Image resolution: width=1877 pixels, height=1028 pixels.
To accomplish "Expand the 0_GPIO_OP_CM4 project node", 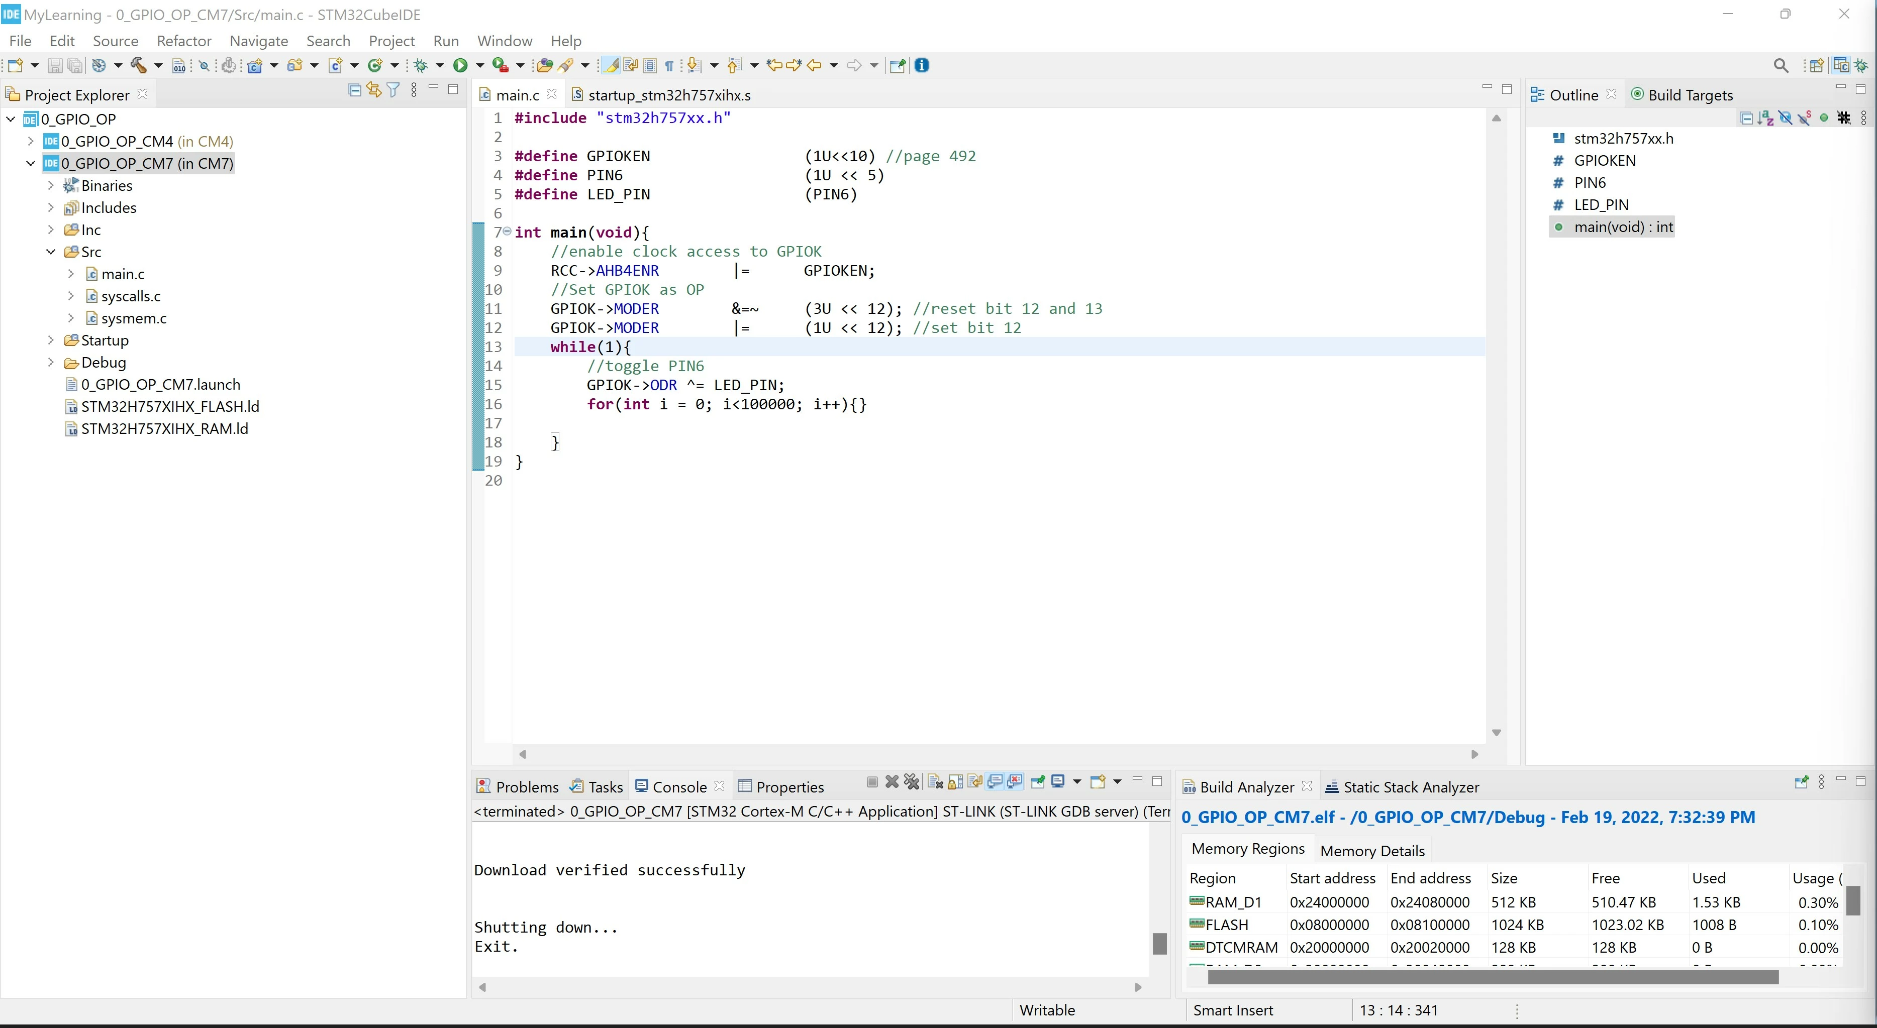I will coord(31,141).
